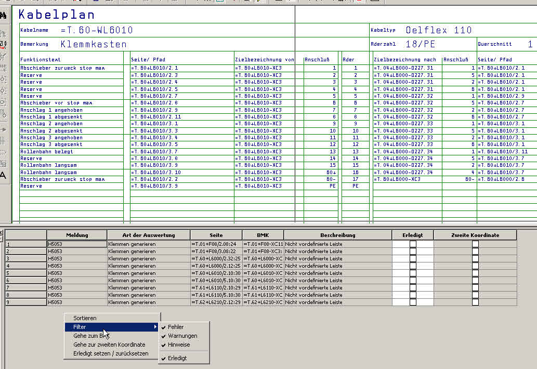The height and width of the screenshot is (369, 537).
Task: Check Zweite Koordinate box in message row 8
Action: click(475, 295)
